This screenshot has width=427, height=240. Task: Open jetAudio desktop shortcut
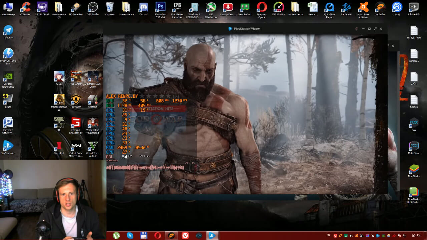point(380,9)
